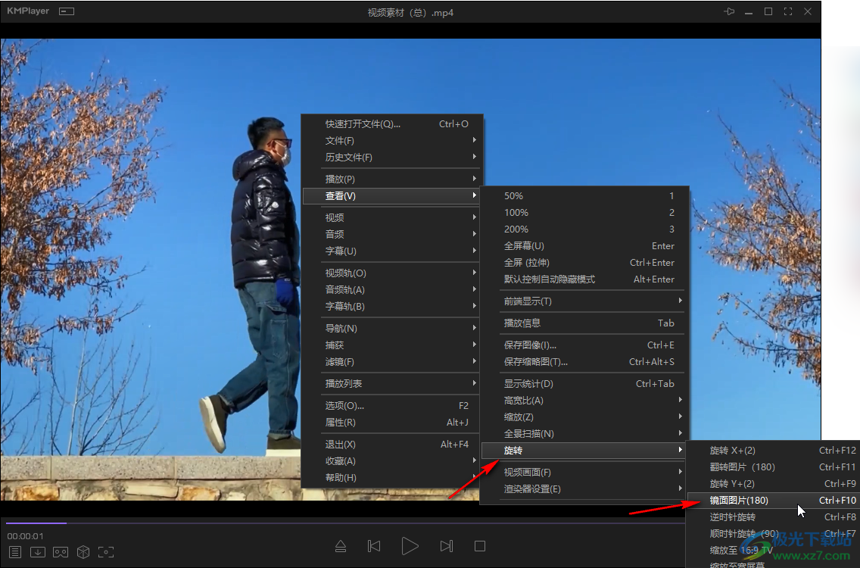Select 显示统计(D) menu entry
Screen dimensions: 860x568
[584, 384]
